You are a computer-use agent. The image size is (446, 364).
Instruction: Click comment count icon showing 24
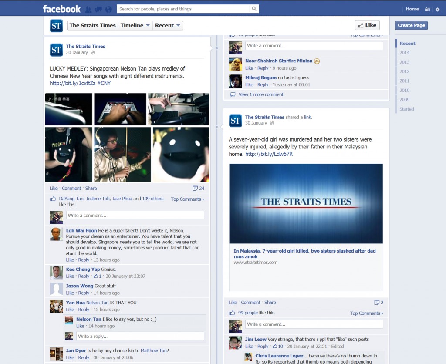(195, 188)
